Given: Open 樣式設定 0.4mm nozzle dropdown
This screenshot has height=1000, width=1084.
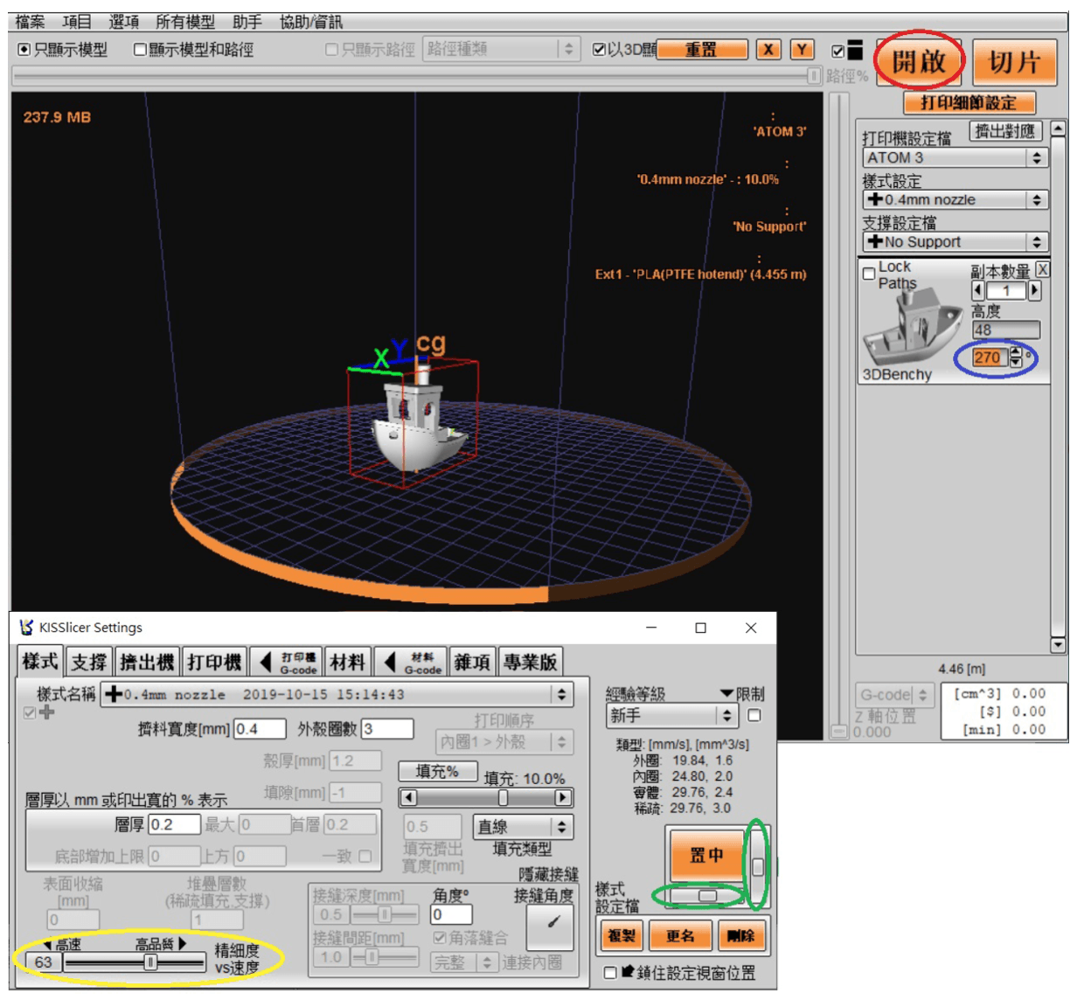Looking at the screenshot, I should pos(955,199).
